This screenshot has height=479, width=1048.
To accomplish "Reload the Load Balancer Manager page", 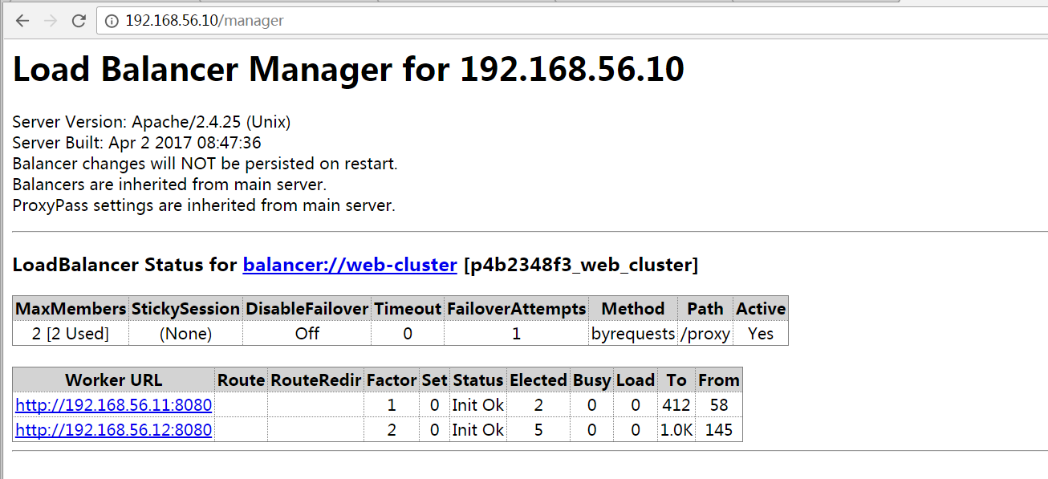I will 79,21.
